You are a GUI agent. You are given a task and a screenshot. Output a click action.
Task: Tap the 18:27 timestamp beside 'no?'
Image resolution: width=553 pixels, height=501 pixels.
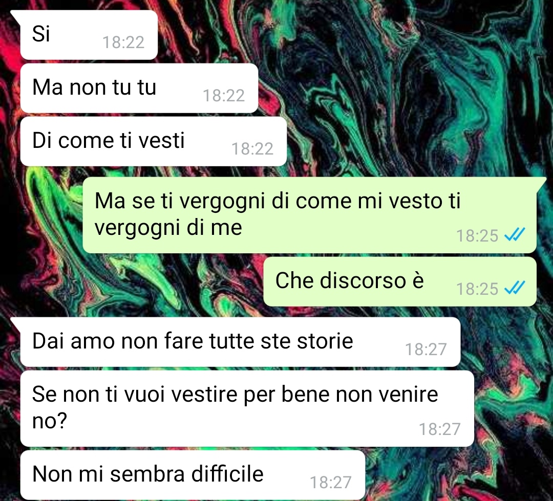click(439, 429)
